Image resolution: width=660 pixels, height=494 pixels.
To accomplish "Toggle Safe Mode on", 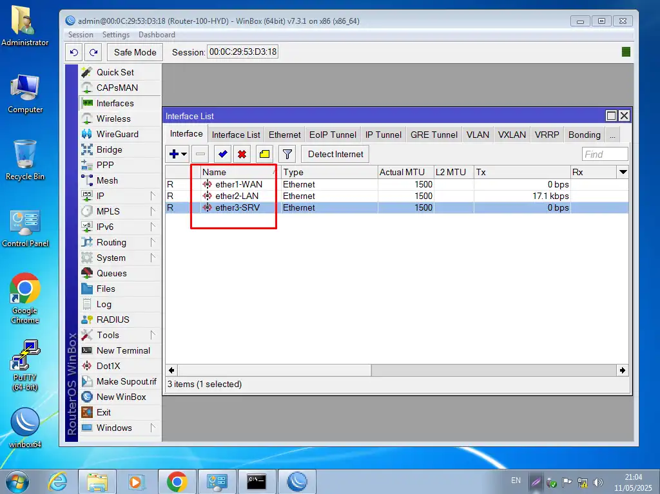I will click(x=135, y=52).
